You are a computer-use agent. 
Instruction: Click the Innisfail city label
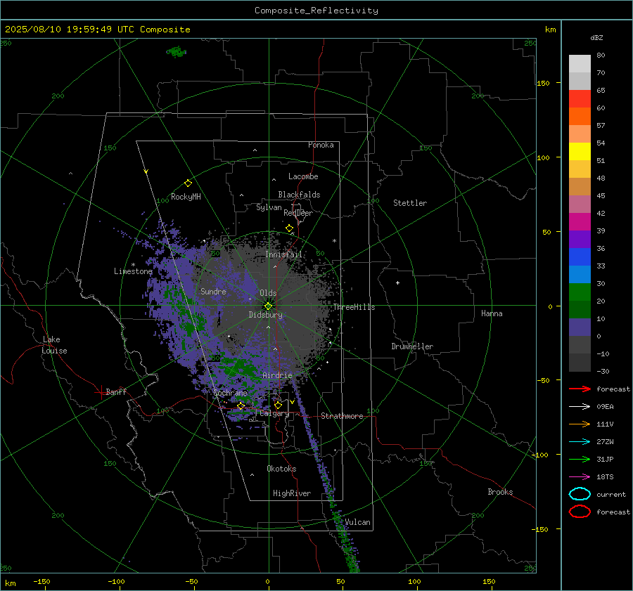tap(283, 254)
